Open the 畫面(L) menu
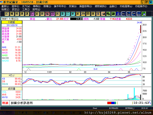 pyautogui.click(x=5, y=6)
